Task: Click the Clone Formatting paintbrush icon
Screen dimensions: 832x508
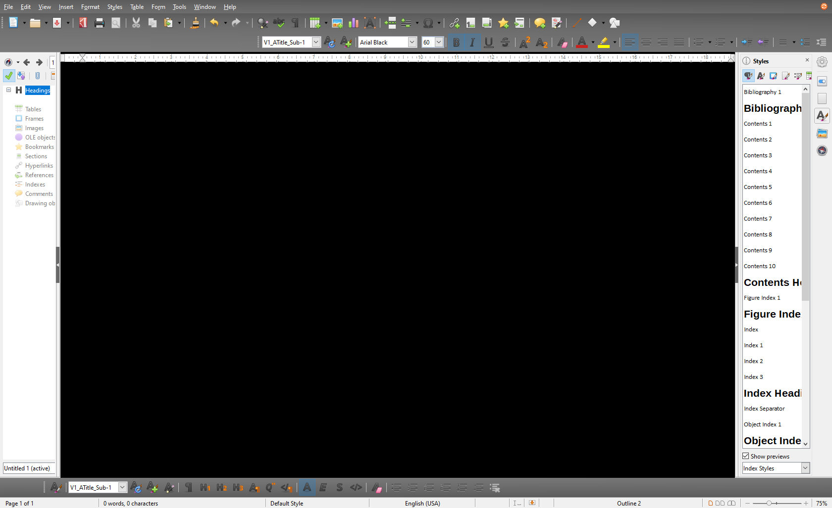Action: [x=195, y=23]
